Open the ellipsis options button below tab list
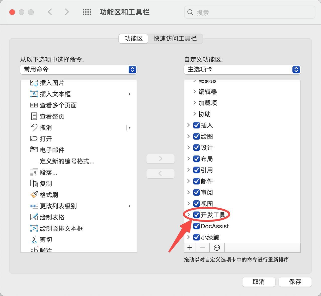 [217, 248]
